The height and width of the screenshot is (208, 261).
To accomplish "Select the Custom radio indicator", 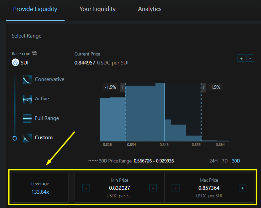I will 15,138.
